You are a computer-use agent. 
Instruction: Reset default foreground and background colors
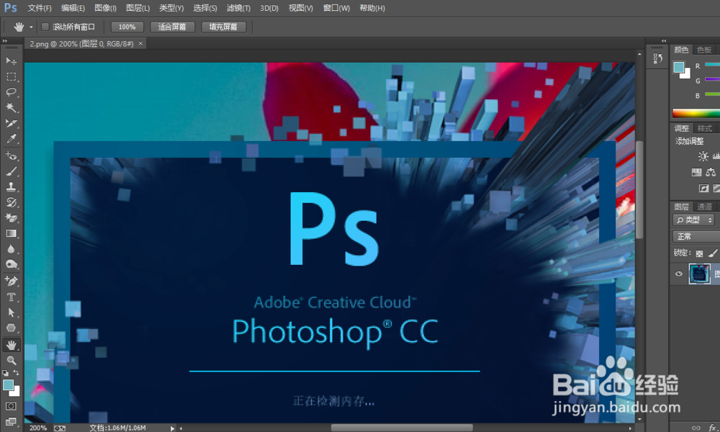5,373
